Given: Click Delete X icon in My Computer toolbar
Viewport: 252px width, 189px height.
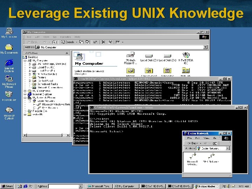Looking at the screenshot, I should (103, 42).
